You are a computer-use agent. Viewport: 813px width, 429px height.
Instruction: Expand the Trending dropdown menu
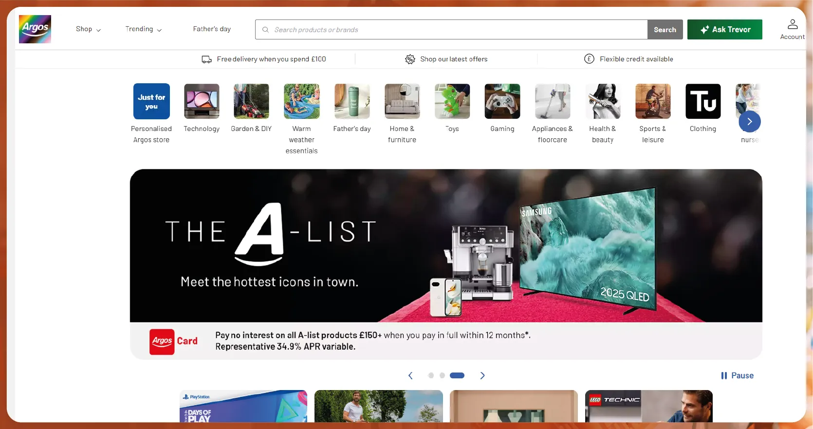(143, 29)
